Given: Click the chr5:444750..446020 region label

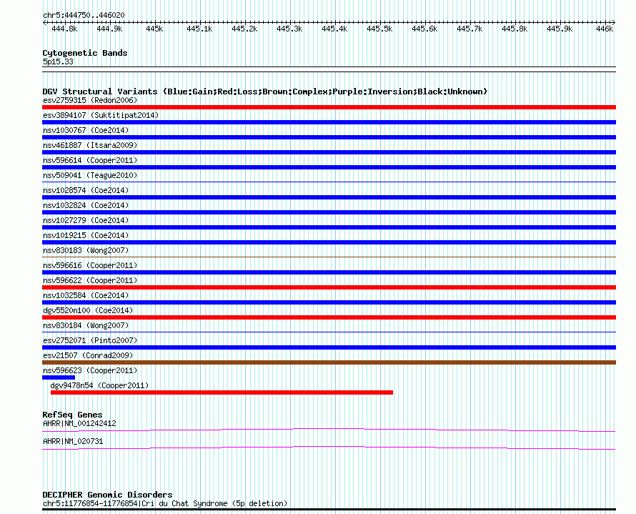Looking at the screenshot, I should (84, 16).
